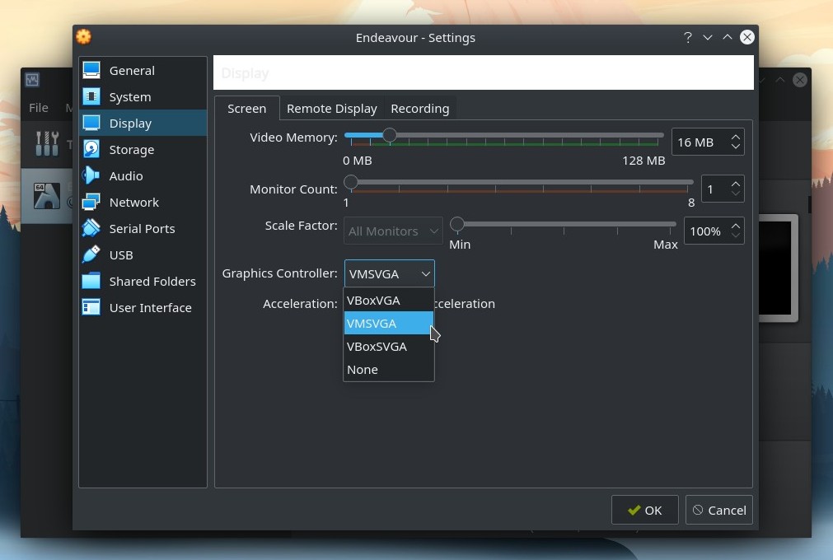The image size is (833, 560).
Task: Click the Tools icon in VirtualBox Manager window
Action: pos(47,144)
